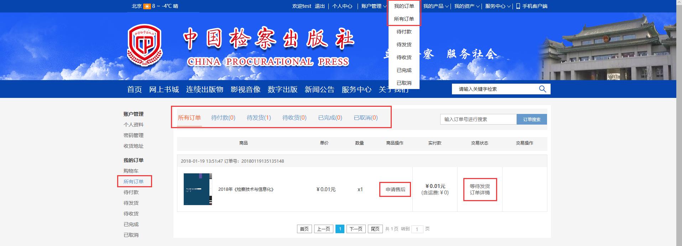Viewport: 682px width, 246px height.
Task: Open 订单详情 for the order
Action: pyautogui.click(x=480, y=193)
